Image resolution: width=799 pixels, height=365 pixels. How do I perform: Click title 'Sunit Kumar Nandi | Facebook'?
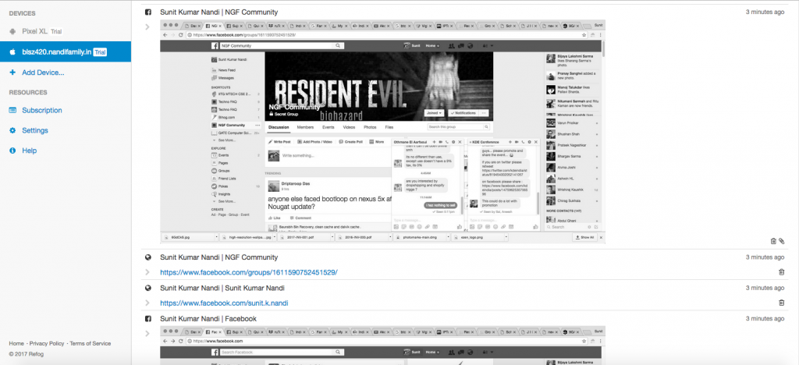pos(208,319)
